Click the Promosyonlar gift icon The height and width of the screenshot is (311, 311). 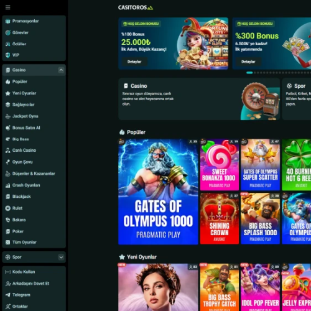8,21
